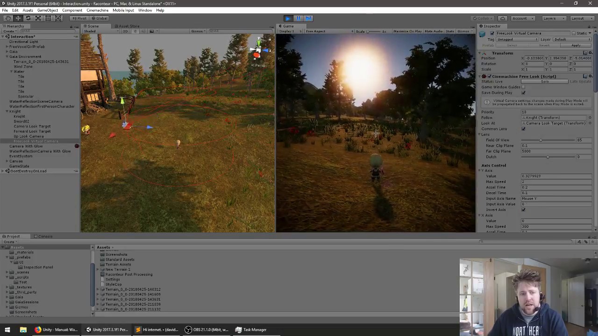
Task: Collapse the Knight tree item
Action: pyautogui.click(x=7, y=112)
